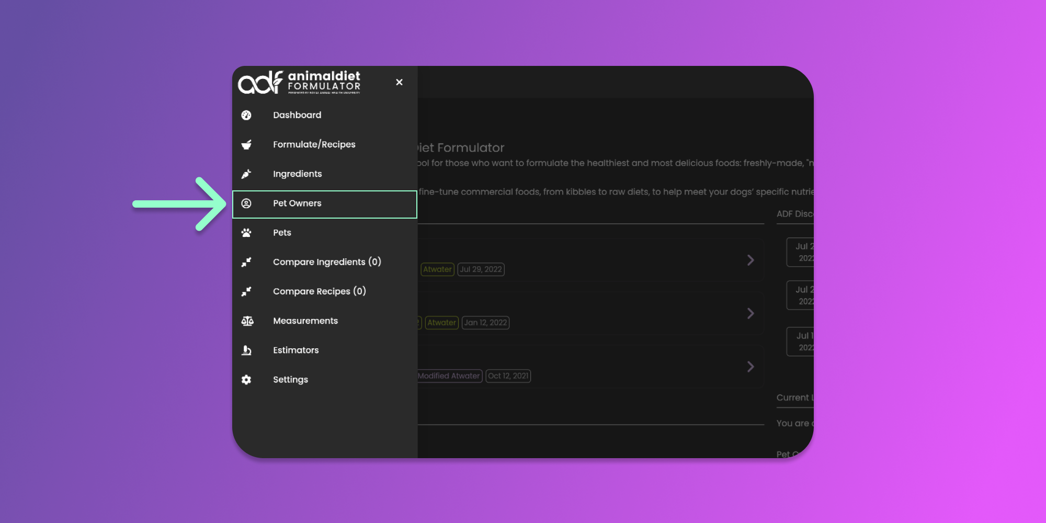
Task: Click the Settings gear icon
Action: (x=246, y=380)
